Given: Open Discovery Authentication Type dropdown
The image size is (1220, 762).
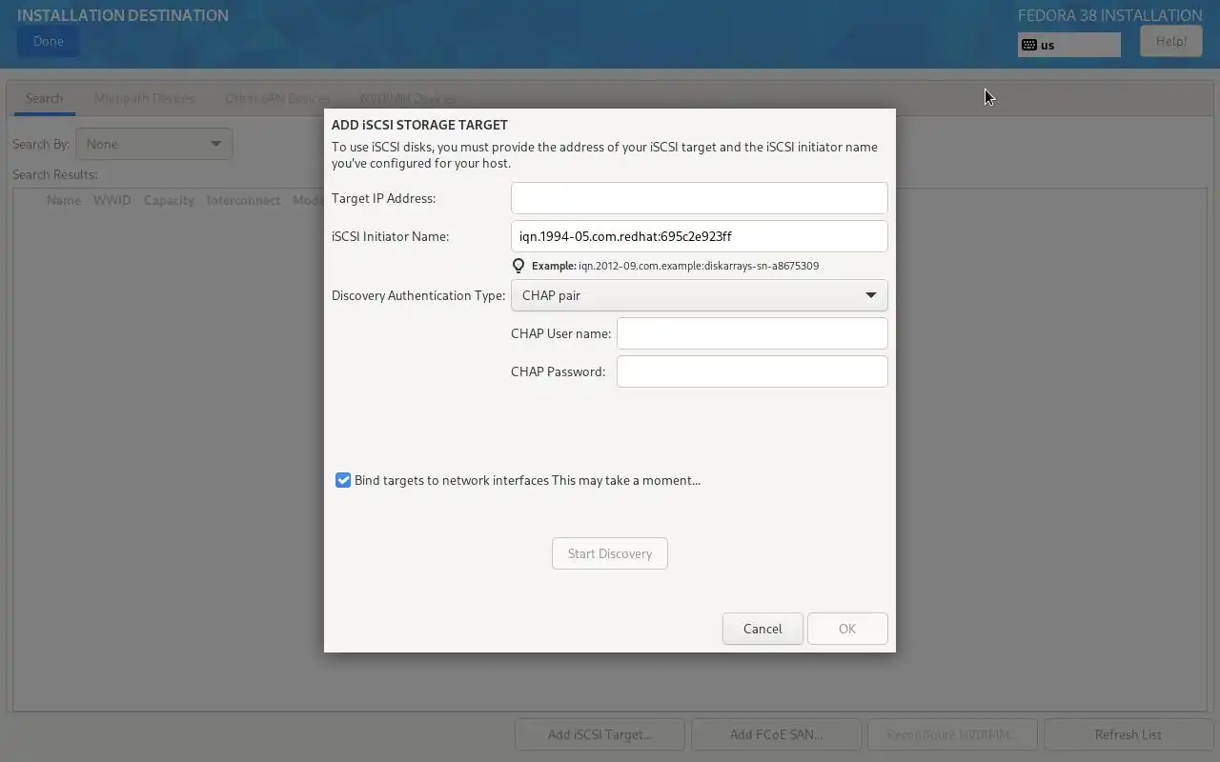Looking at the screenshot, I should tap(699, 295).
